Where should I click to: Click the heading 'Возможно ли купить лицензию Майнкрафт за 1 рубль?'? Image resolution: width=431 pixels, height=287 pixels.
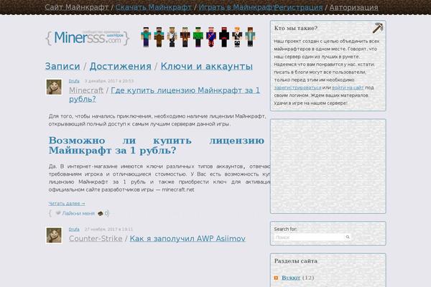[x=157, y=145]
